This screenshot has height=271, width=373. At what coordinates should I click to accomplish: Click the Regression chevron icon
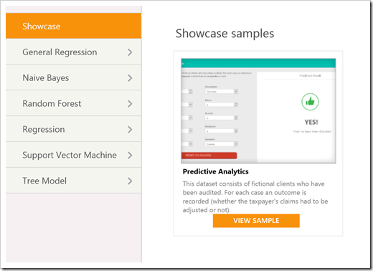click(x=130, y=130)
